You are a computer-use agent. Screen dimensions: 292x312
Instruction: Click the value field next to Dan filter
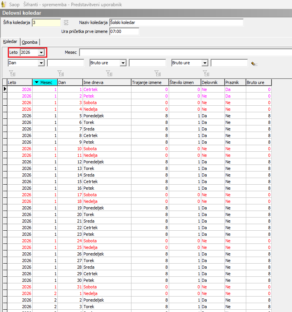[x=66, y=63]
